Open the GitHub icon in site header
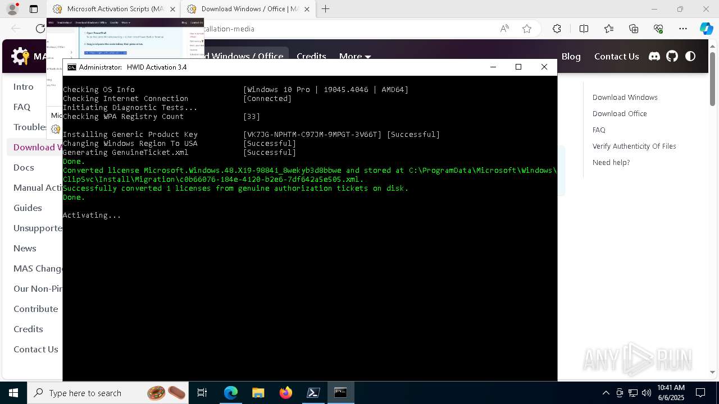 click(672, 56)
